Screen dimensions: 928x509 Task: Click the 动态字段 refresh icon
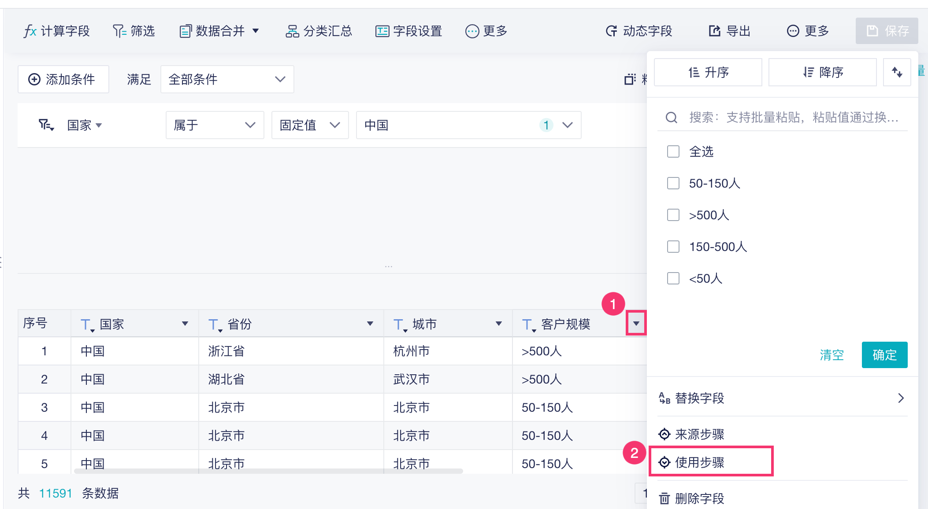tap(612, 31)
